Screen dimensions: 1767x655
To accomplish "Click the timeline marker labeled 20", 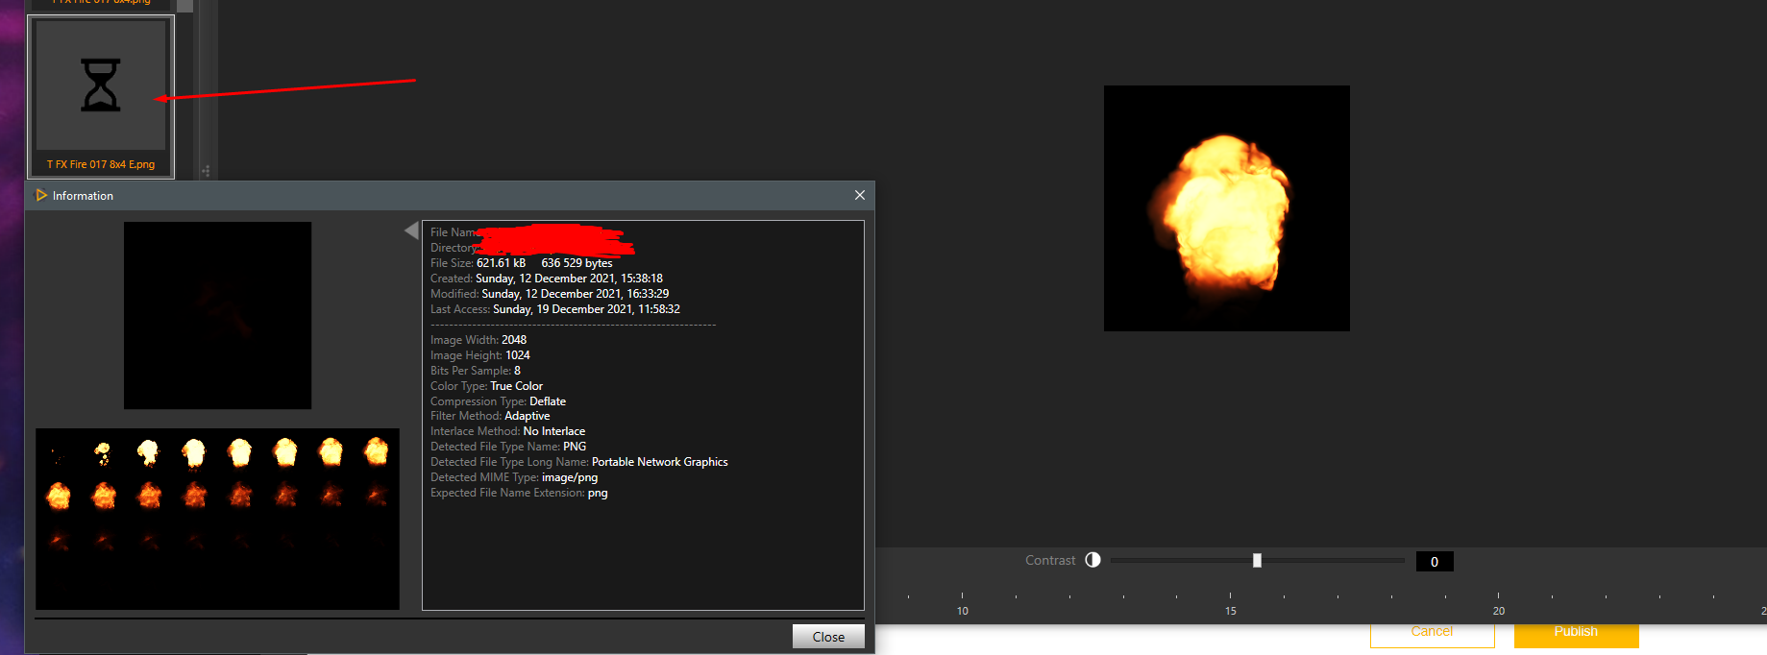I will tap(1498, 611).
